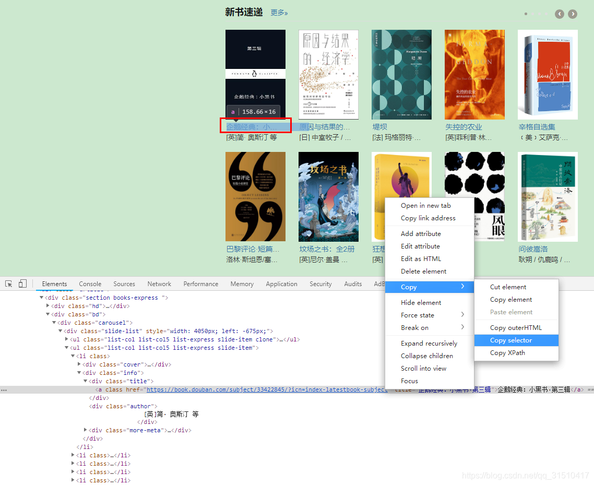
Task: Select Copy selector
Action: coord(516,340)
